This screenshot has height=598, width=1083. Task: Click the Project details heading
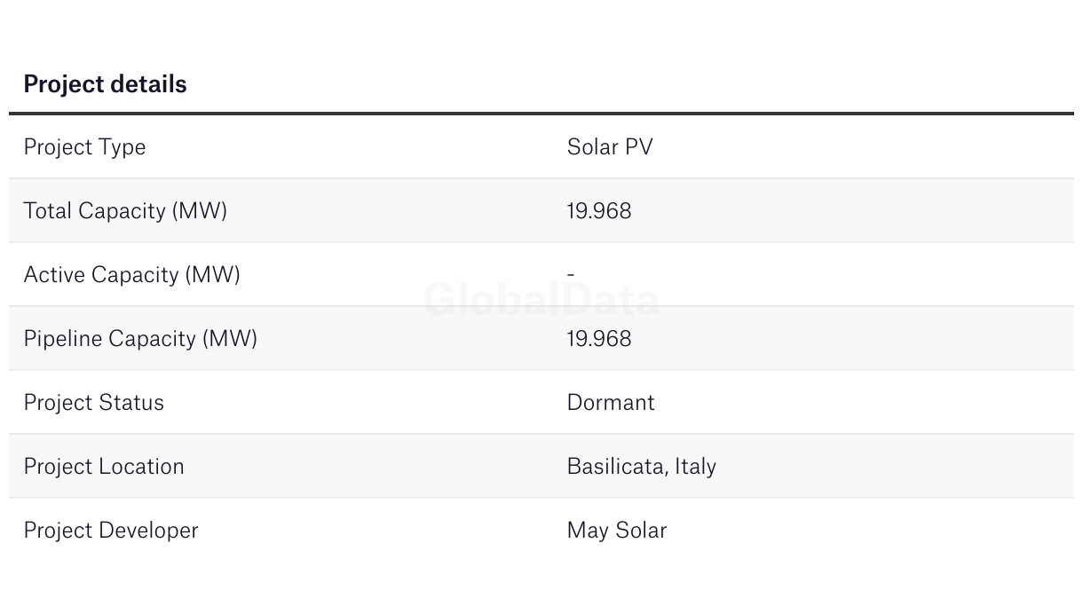[105, 84]
